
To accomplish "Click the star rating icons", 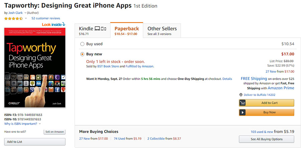I will (x=13, y=19).
